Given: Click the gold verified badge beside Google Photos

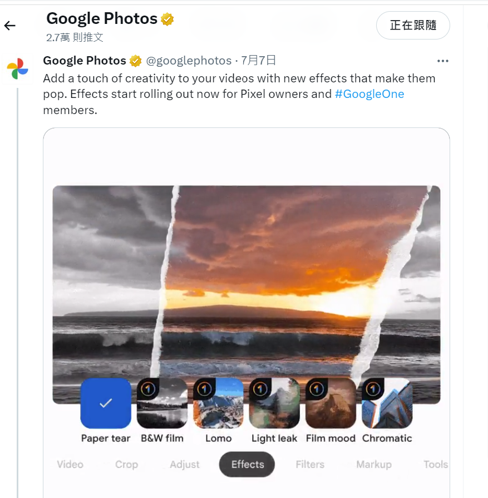Looking at the screenshot, I should click(x=166, y=18).
